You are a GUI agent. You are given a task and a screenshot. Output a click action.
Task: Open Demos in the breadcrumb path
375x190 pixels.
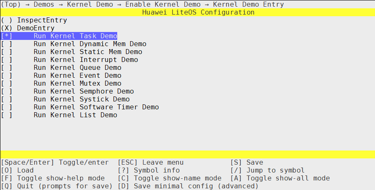44,4
